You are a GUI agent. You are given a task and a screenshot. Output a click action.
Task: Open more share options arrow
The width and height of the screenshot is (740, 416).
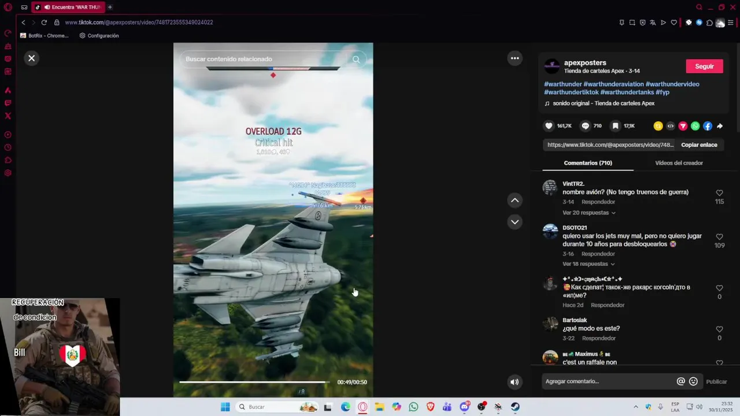click(720, 126)
